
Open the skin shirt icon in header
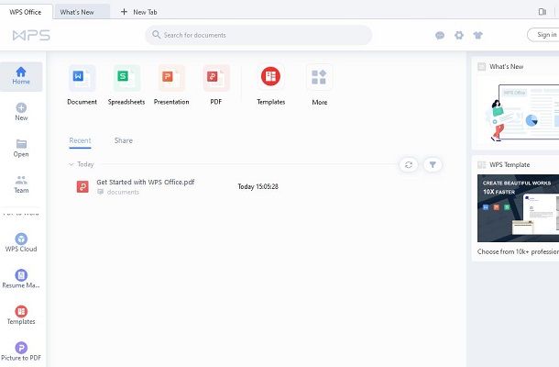coord(478,35)
